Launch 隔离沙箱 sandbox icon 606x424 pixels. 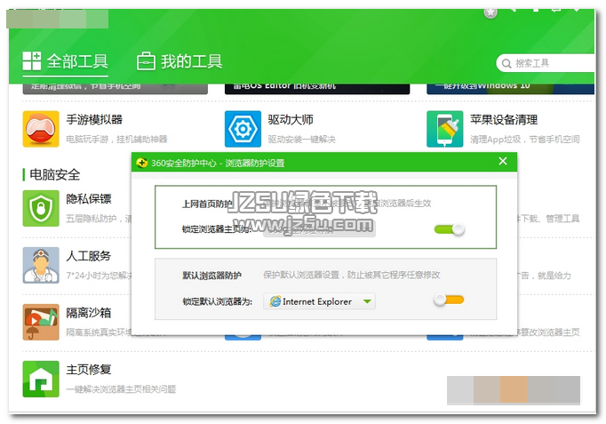[41, 322]
